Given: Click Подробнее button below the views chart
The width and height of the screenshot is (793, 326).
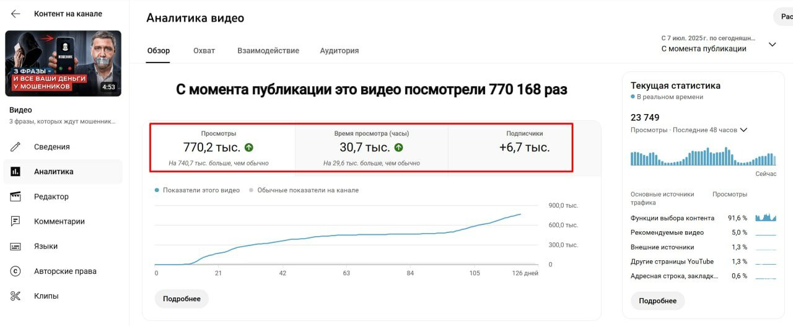Looking at the screenshot, I should point(182,299).
